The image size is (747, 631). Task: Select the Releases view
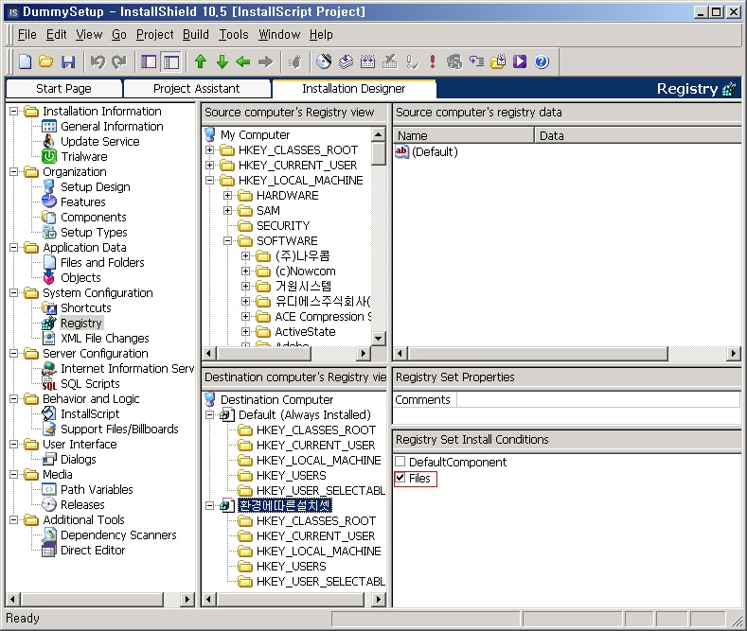pos(82,504)
